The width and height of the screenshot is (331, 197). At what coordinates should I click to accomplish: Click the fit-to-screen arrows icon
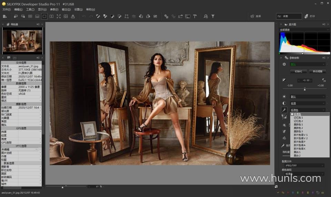pyautogui.click(x=59, y=16)
